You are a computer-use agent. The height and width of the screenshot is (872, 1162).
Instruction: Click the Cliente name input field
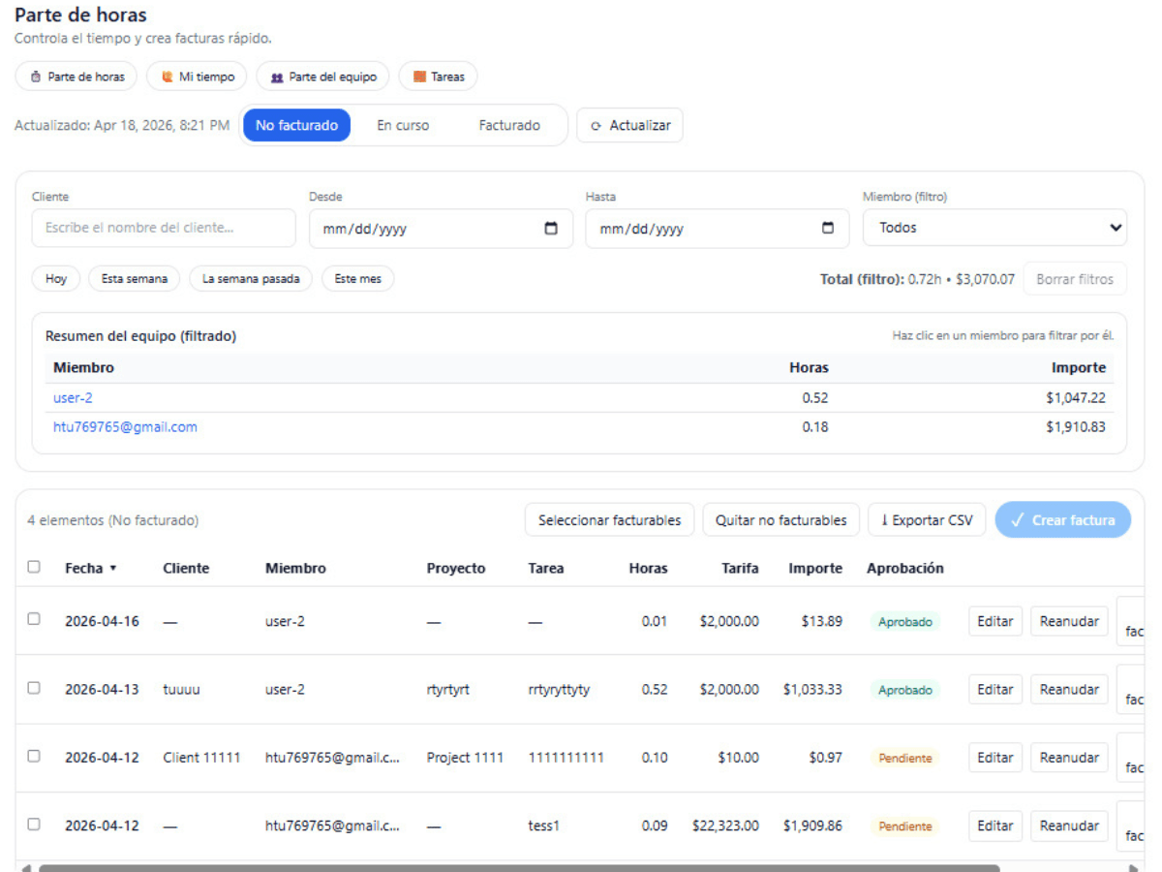pyautogui.click(x=164, y=228)
